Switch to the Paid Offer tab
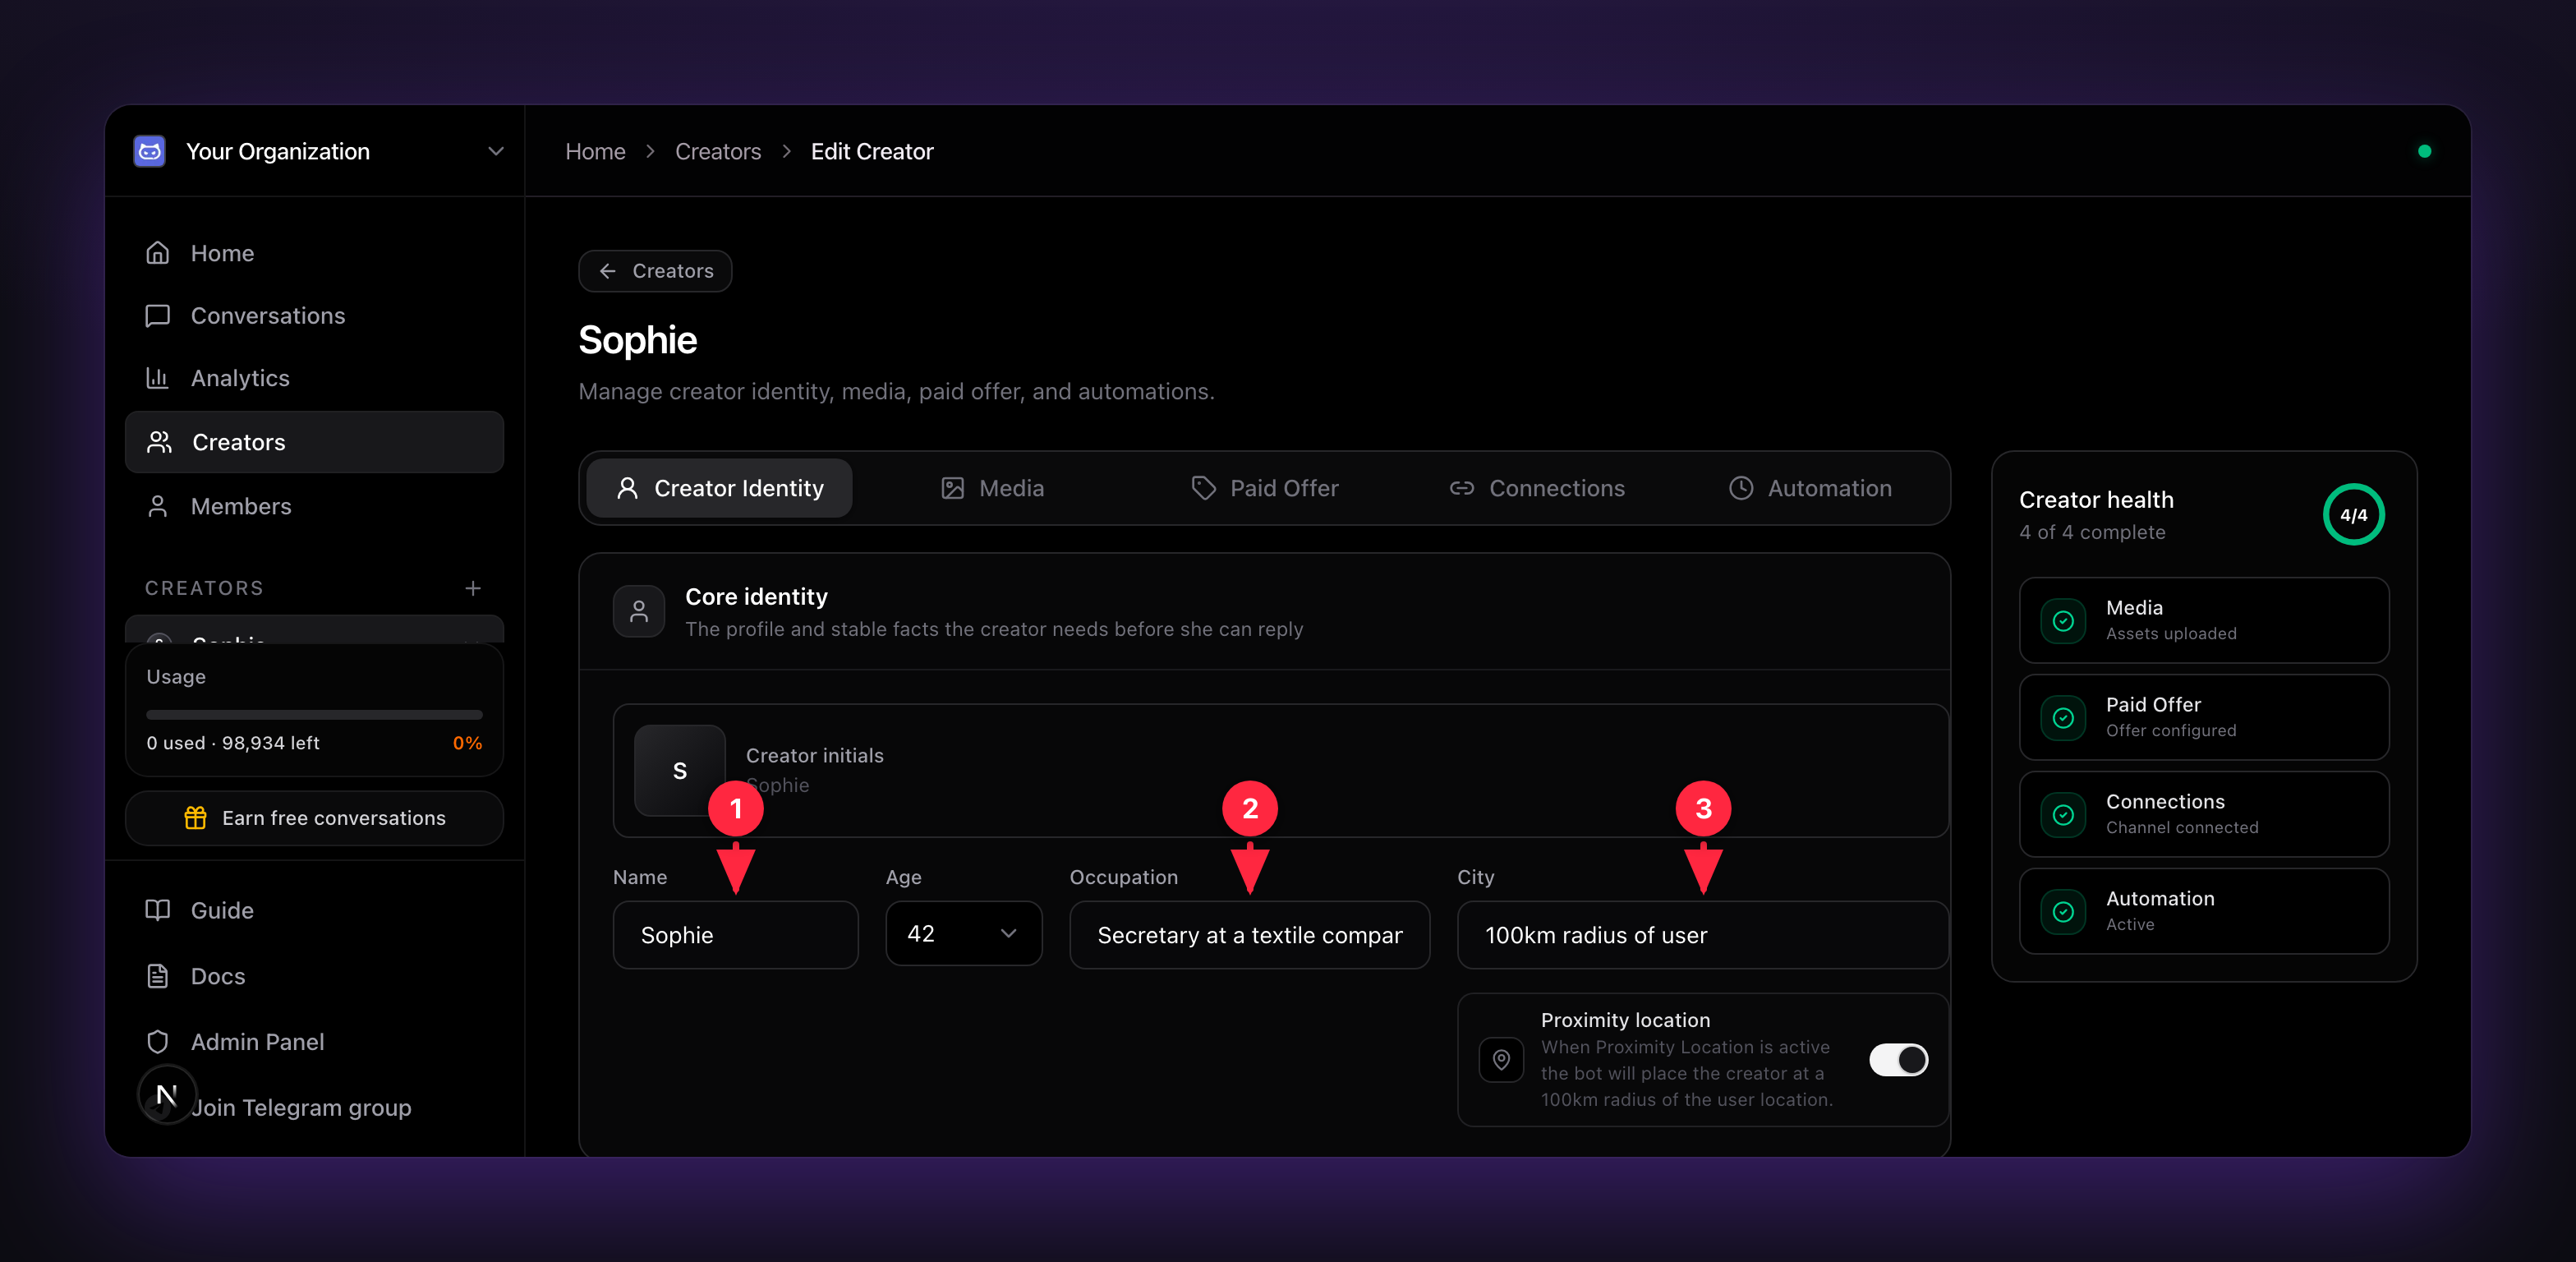 point(1264,488)
